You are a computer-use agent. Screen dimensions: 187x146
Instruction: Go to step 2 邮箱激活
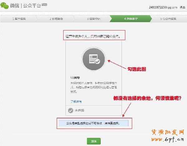pos(56,19)
